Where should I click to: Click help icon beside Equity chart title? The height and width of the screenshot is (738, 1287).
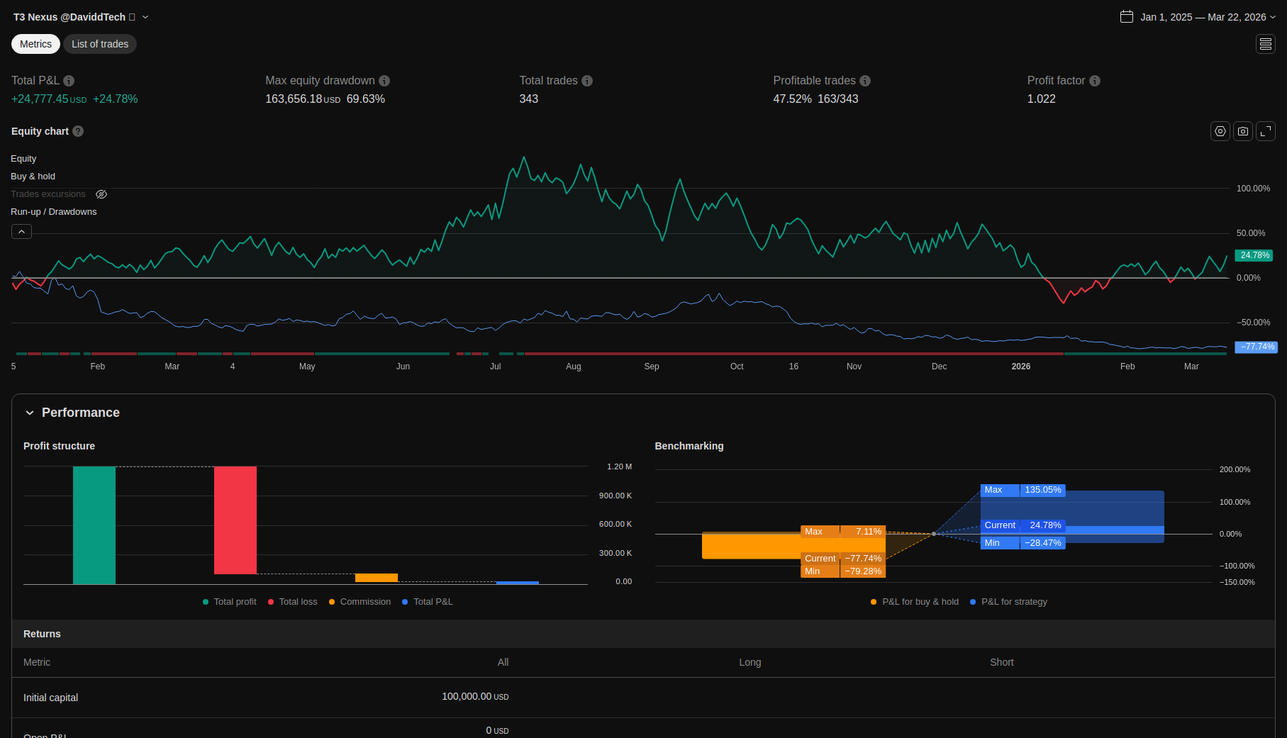tap(78, 131)
